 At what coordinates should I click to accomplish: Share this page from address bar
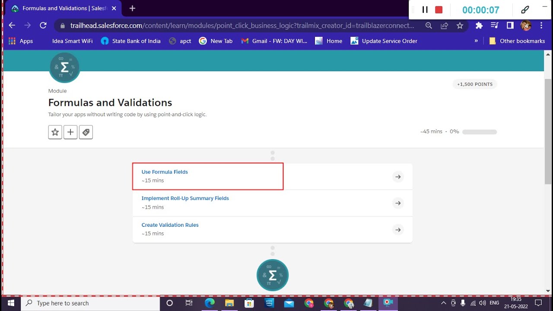[444, 25]
